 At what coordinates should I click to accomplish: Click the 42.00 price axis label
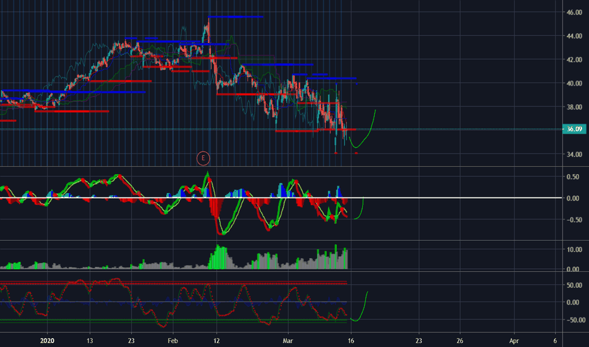(574, 60)
